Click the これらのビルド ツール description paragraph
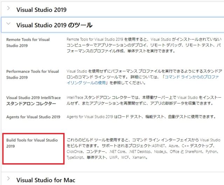This screenshot has height=185, width=224. coord(143,149)
